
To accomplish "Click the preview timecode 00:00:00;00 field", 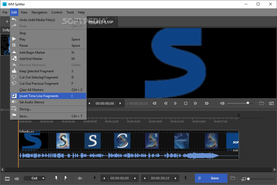I will (105, 104).
